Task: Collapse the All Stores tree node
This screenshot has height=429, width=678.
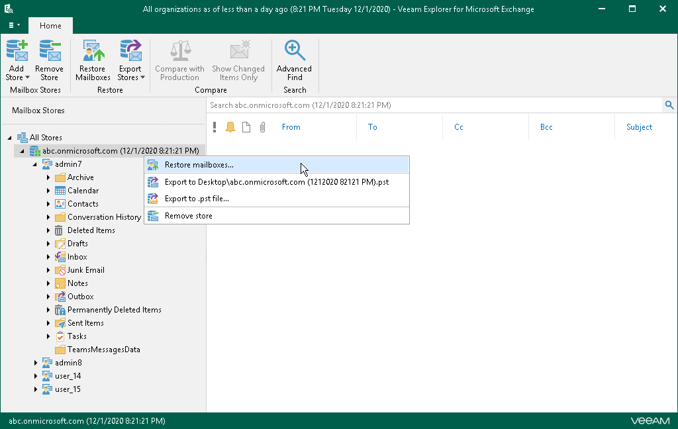Action: pos(9,138)
